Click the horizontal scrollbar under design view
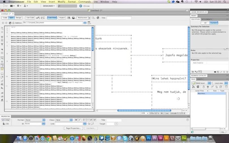The width and height of the screenshot is (229, 143). 144,111
